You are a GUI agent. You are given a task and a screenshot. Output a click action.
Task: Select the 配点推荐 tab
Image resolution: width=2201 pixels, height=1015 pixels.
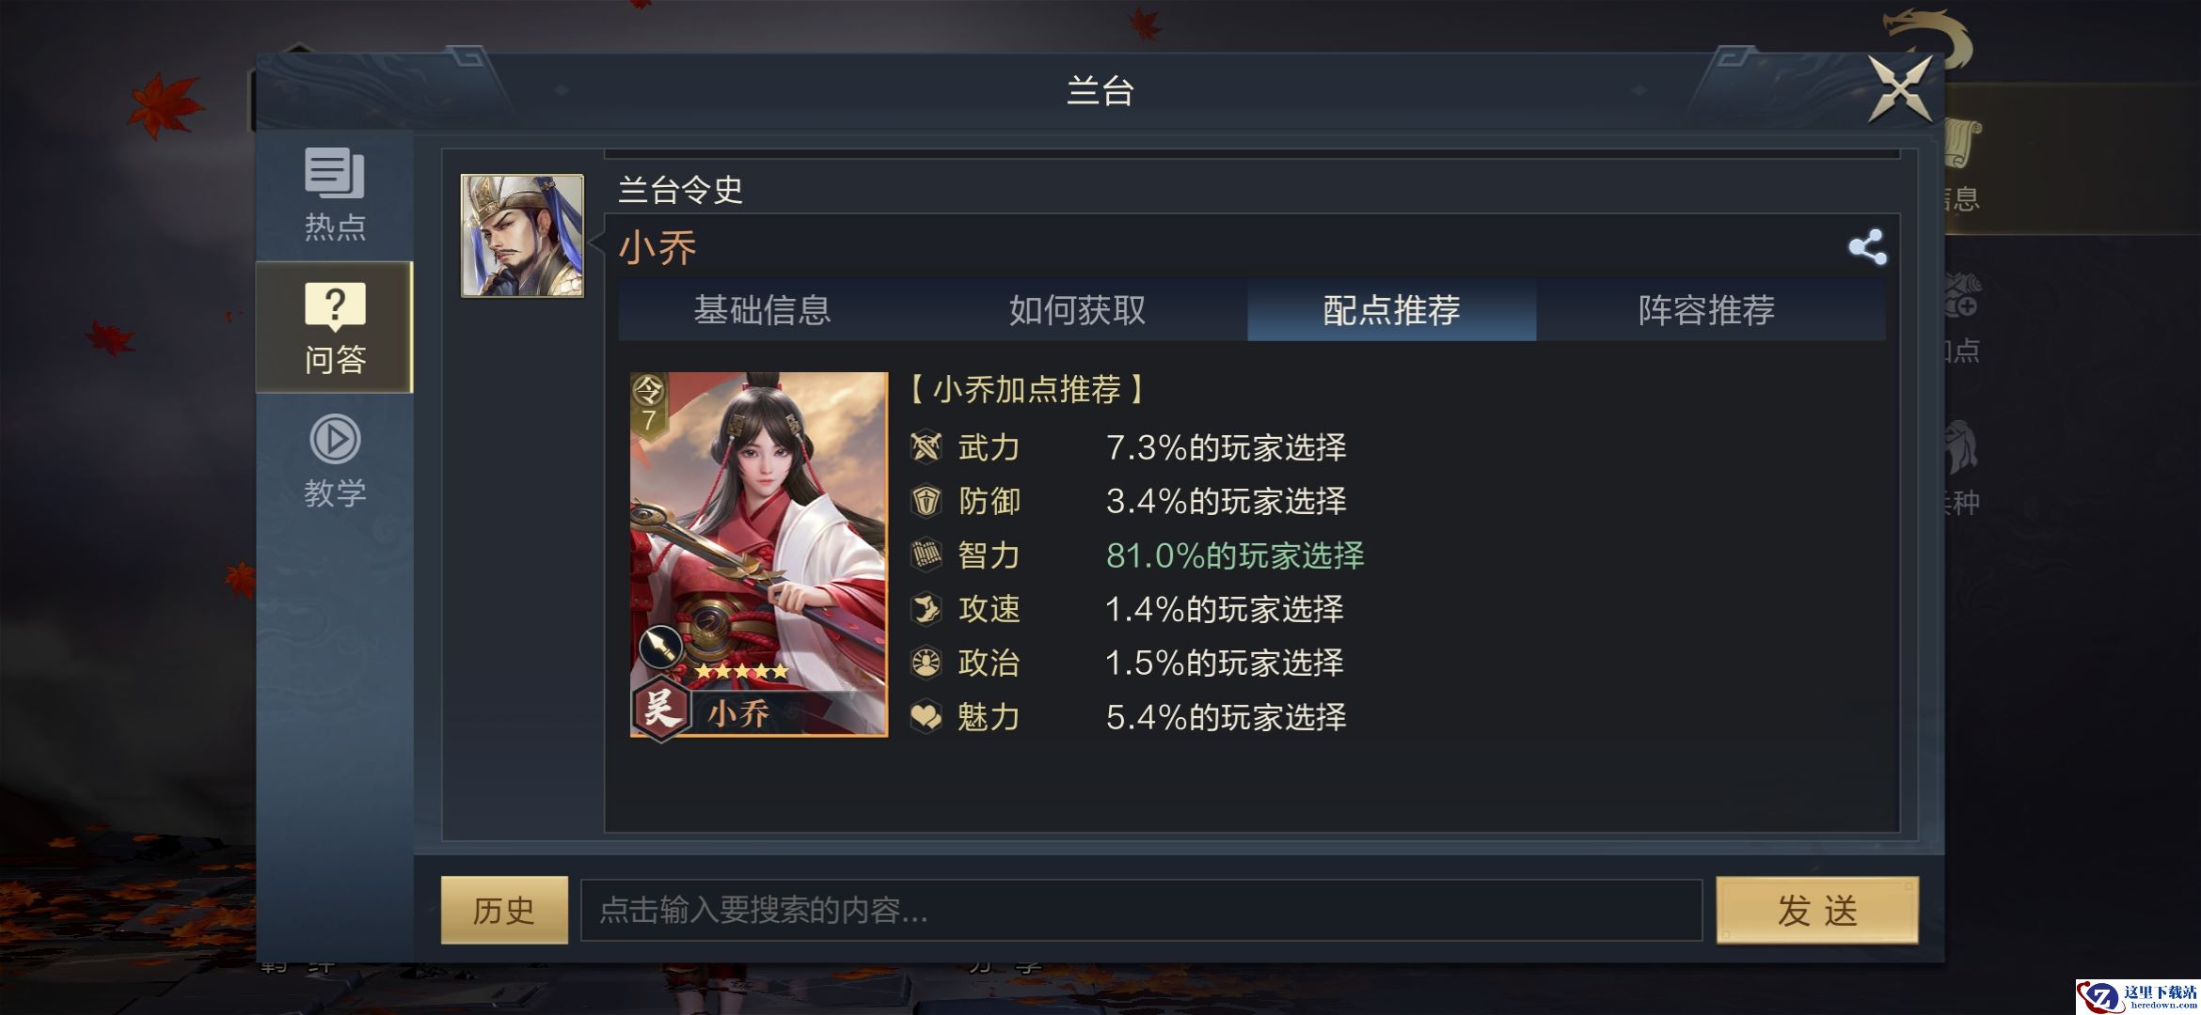(x=1391, y=309)
